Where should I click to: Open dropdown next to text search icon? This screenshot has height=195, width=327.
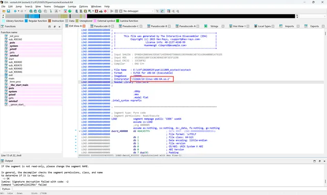[60, 11]
